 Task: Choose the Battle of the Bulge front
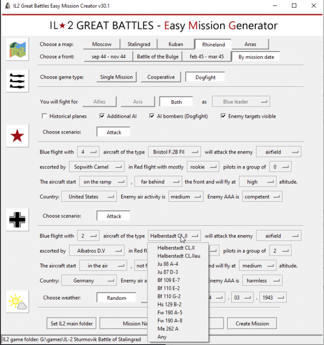coord(158,57)
